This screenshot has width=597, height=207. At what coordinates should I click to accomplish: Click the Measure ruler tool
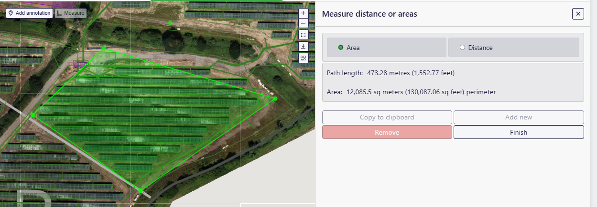(70, 13)
